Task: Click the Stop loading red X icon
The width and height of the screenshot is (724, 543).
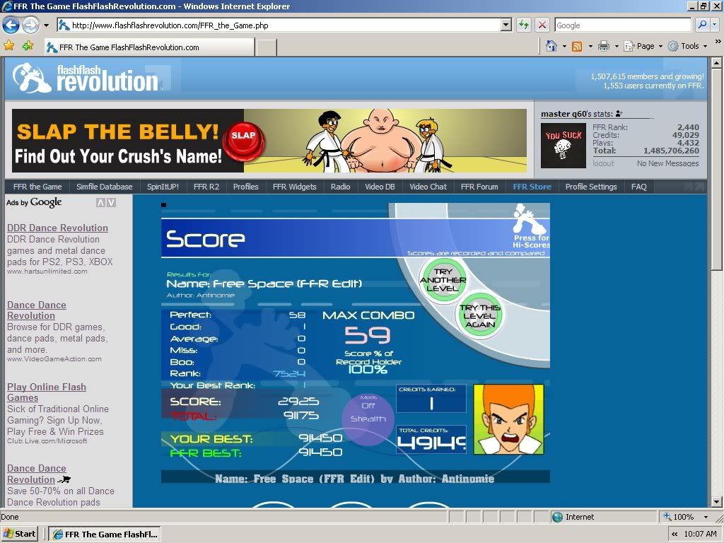Action: coord(542,25)
